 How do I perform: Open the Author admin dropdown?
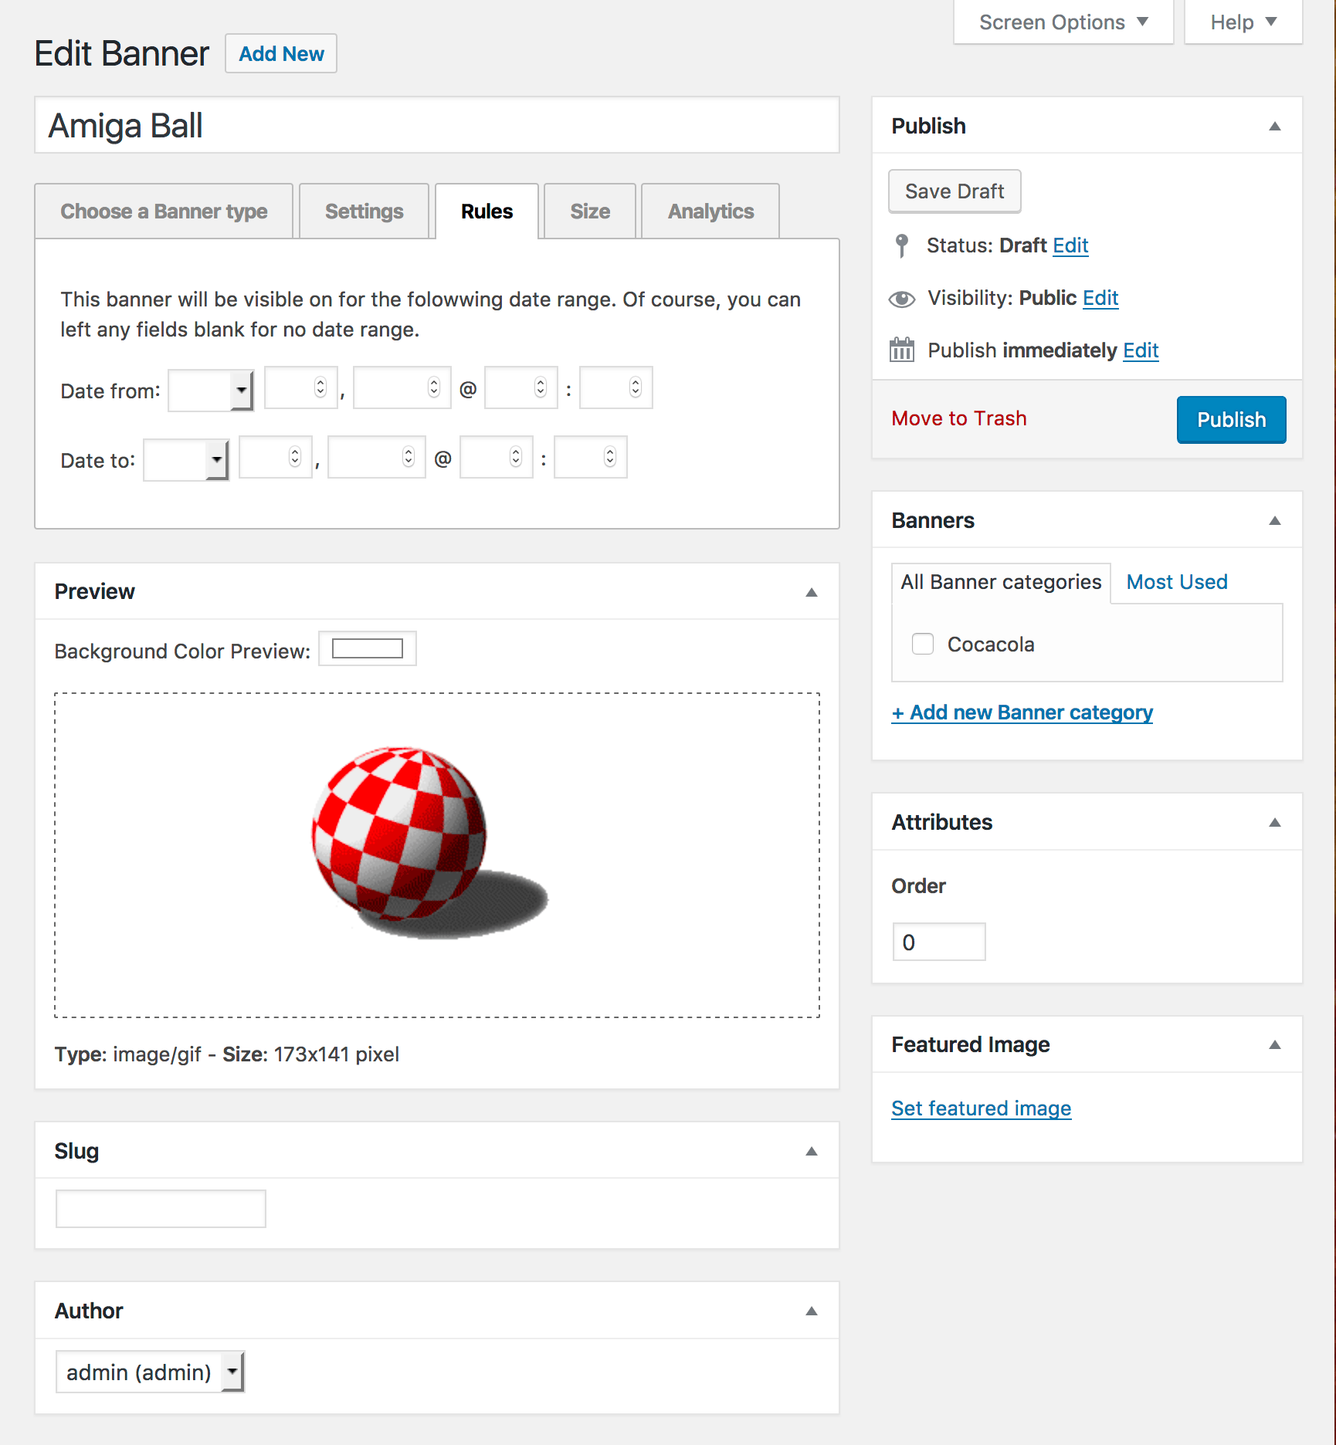pyautogui.click(x=151, y=1372)
